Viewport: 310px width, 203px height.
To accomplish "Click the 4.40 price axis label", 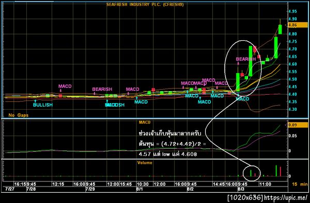I will point(292,94).
